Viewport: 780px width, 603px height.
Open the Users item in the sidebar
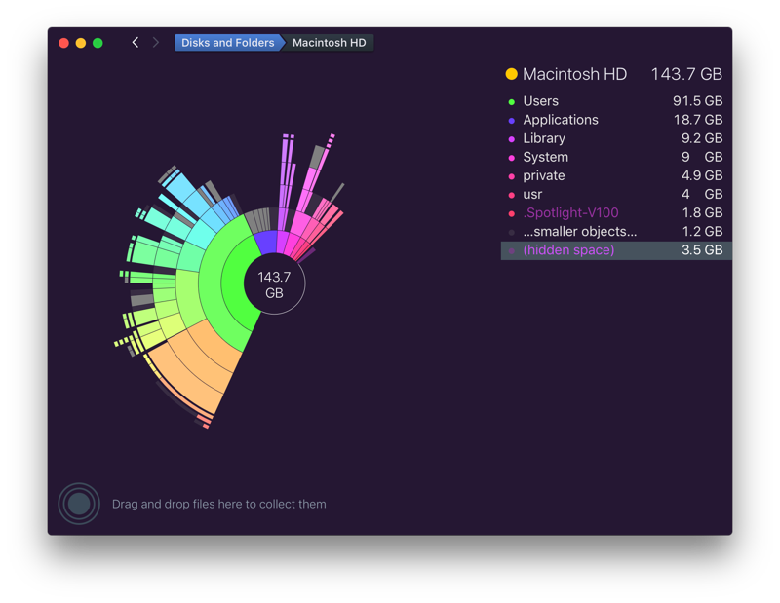pos(541,100)
